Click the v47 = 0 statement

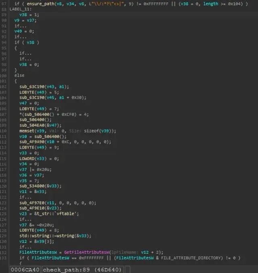coord(29,103)
